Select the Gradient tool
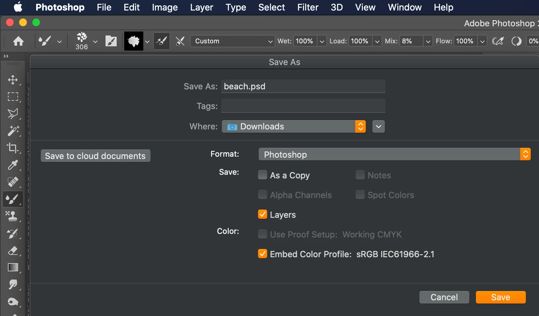539x316 pixels. tap(13, 267)
